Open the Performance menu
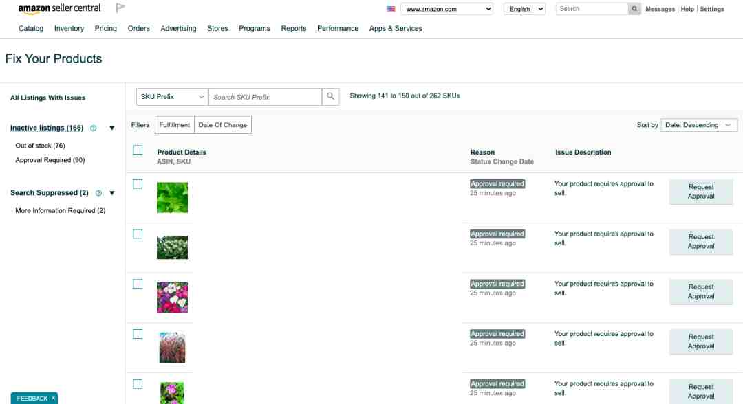Screen dimensions: 743x404 [x=338, y=28]
